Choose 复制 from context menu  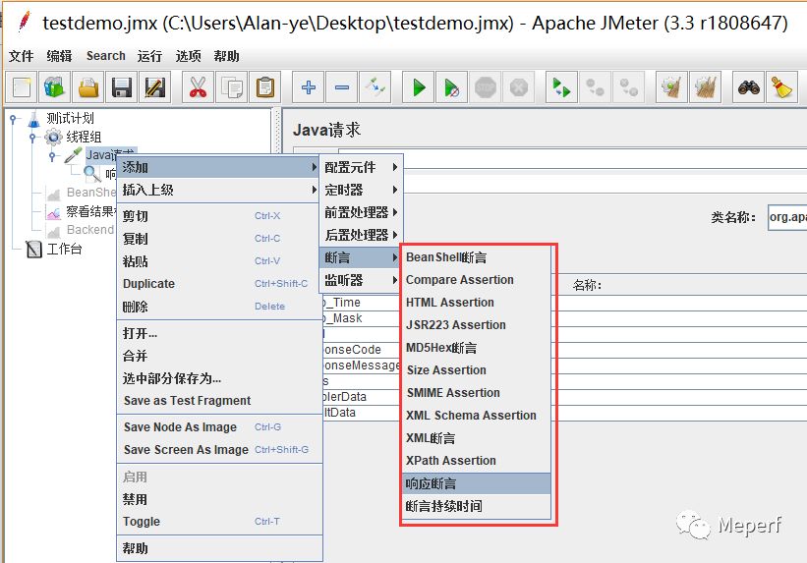pos(219,239)
